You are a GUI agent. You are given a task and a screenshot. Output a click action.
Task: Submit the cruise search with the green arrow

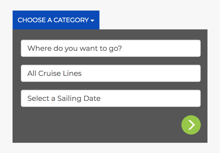click(x=191, y=125)
